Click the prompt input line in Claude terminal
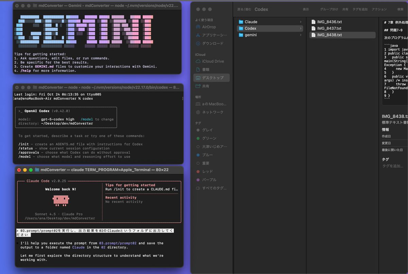Image resolution: width=408 pixels, height=274 pixels. [95, 233]
